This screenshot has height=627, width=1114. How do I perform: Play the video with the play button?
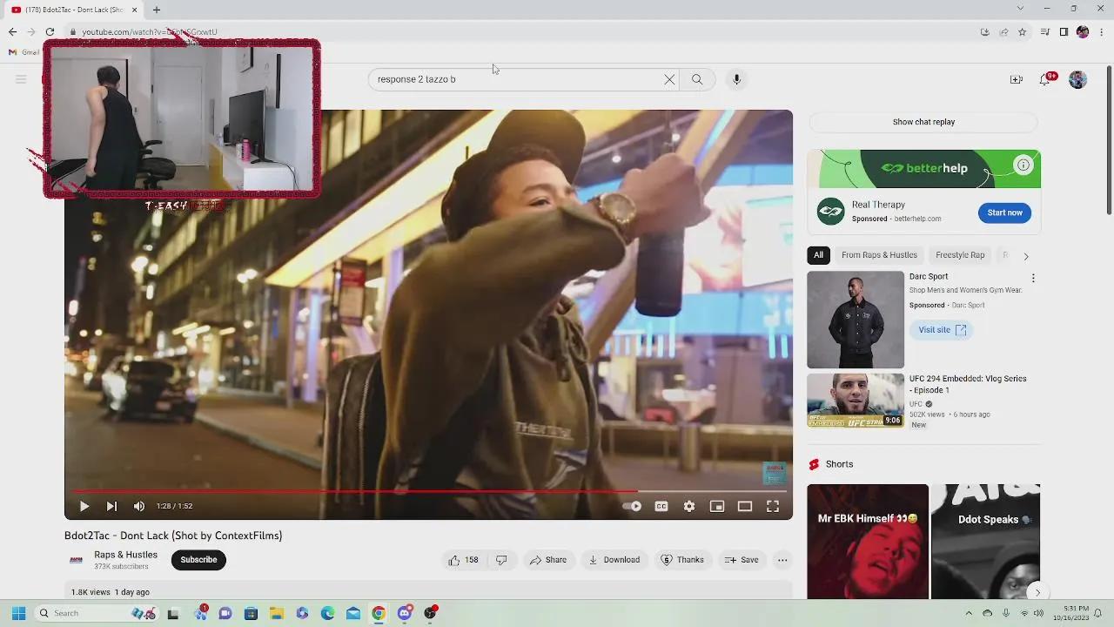click(x=84, y=506)
